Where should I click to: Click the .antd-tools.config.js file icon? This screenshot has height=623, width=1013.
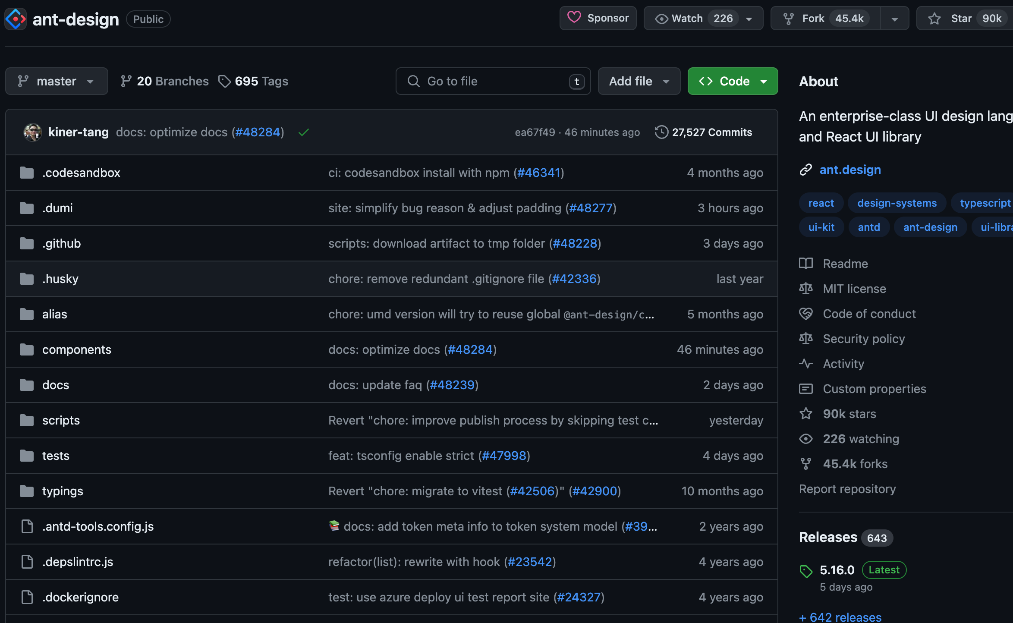click(x=27, y=526)
